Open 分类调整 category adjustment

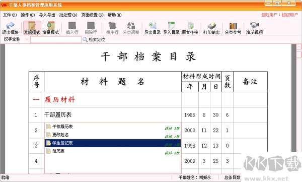coord(131,28)
